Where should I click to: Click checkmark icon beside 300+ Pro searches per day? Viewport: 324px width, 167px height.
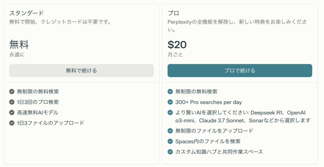pyautogui.click(x=170, y=102)
